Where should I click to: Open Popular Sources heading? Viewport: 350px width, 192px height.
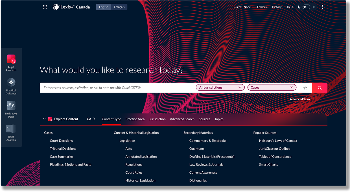pos(265,133)
